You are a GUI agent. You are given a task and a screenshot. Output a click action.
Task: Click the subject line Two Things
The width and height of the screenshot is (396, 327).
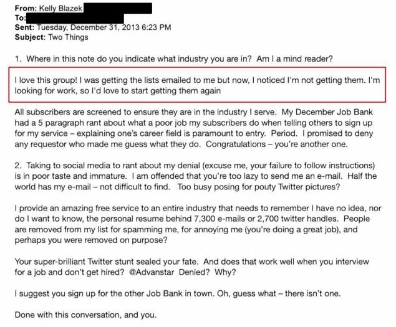point(68,37)
